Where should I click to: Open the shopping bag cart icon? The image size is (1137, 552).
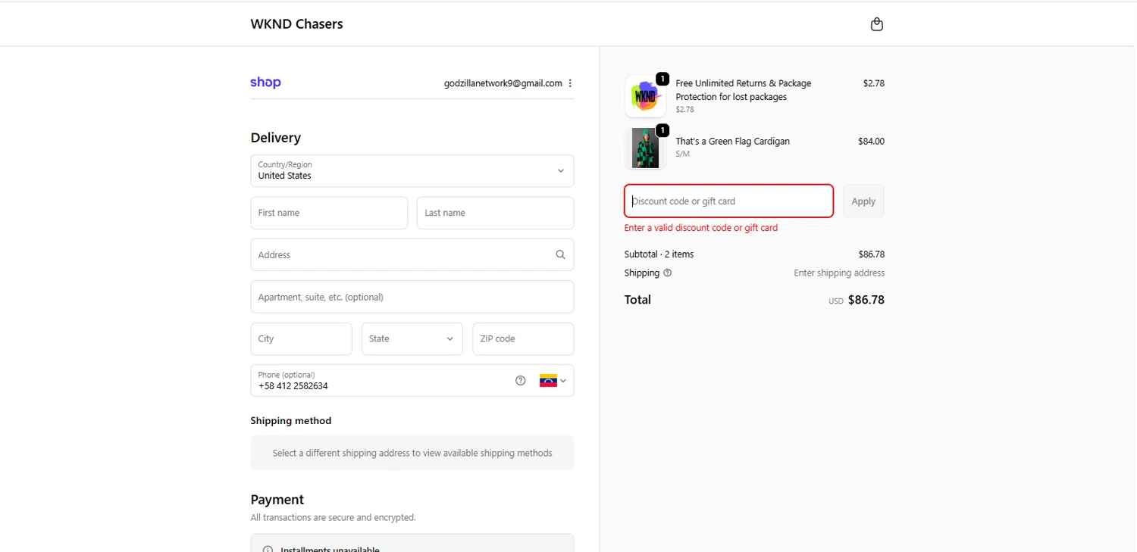(x=876, y=24)
